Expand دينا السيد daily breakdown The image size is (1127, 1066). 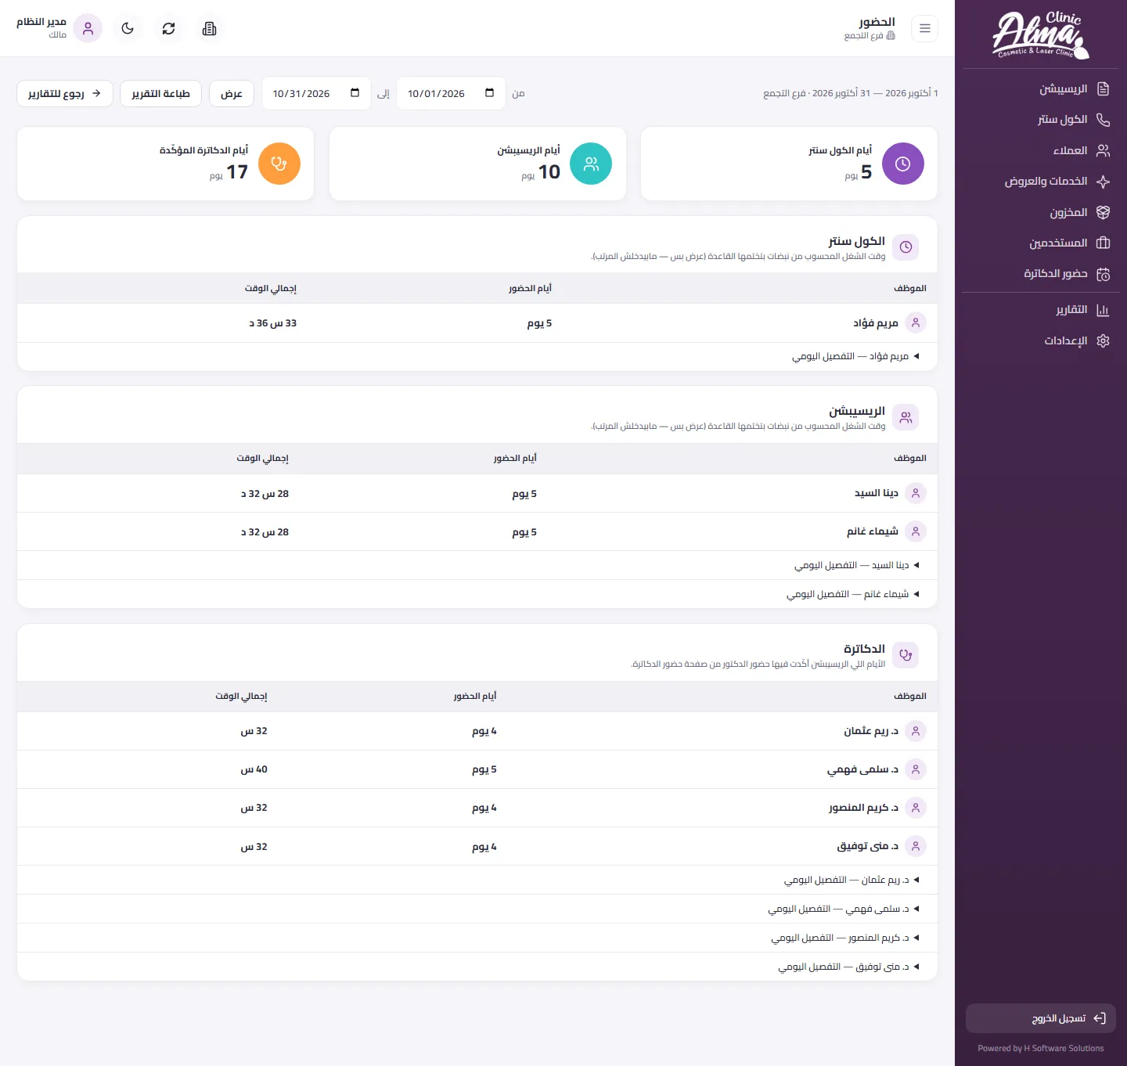477,565
